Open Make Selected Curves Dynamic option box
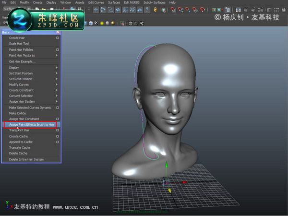Image resolution: width=288 pixels, height=216 pixels. 58,108
